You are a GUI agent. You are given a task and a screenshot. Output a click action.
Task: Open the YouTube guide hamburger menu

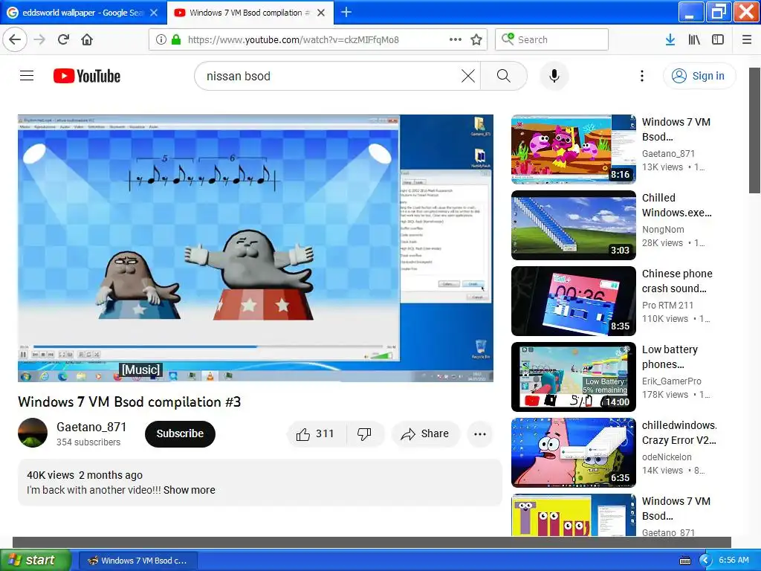(x=27, y=76)
